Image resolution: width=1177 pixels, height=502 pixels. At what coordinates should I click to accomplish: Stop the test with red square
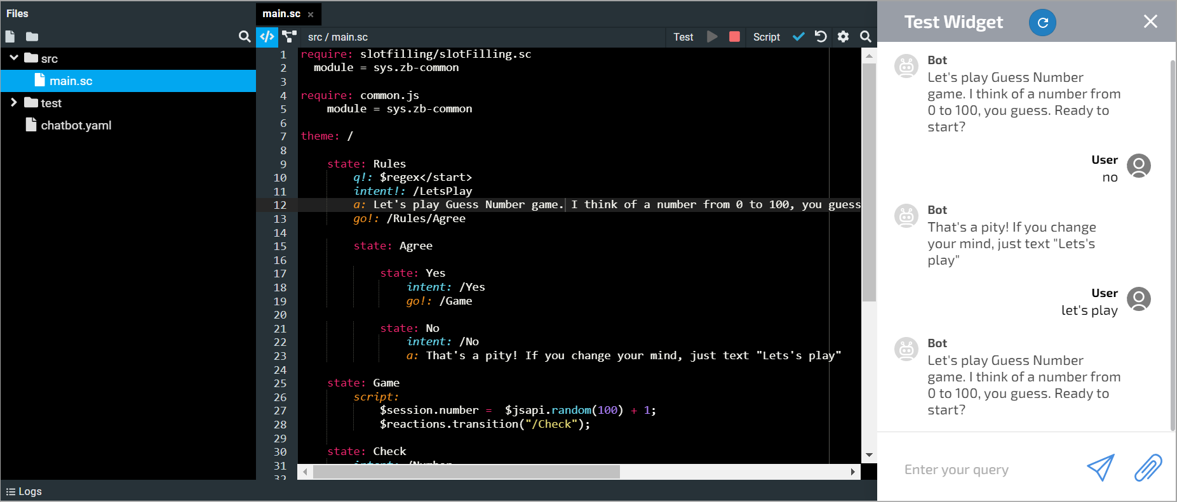(x=734, y=37)
